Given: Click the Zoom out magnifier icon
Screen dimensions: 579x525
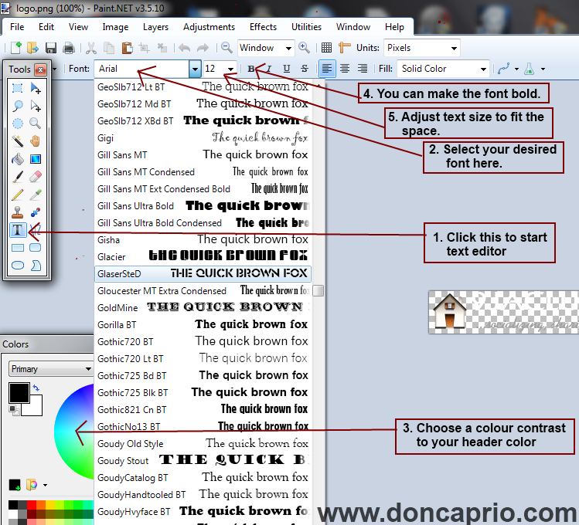Looking at the screenshot, I should (226, 48).
